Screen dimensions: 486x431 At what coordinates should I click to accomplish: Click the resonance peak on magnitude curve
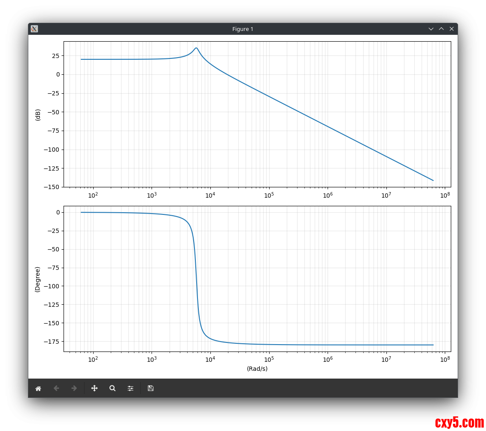[x=196, y=48]
